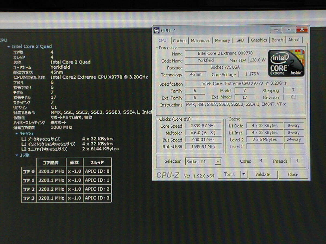326x244 pixels.
Task: Click the Ext. Model value 17 in CPU-Z
Action: coord(244,97)
